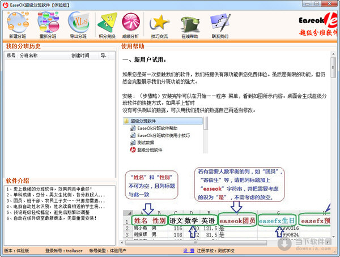Click the 注册学校：测试学校 status text

click(x=215, y=251)
